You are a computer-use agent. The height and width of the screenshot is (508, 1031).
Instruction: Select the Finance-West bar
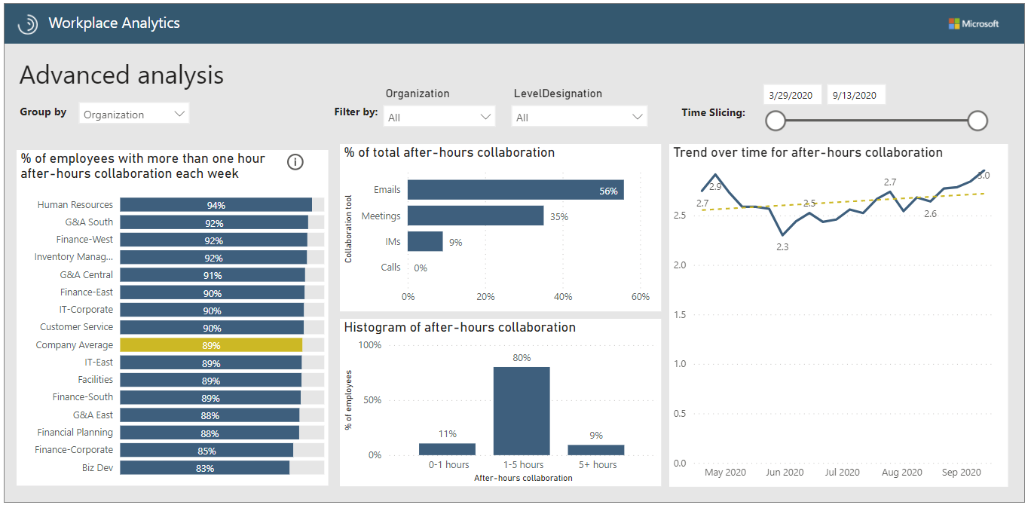coord(213,240)
